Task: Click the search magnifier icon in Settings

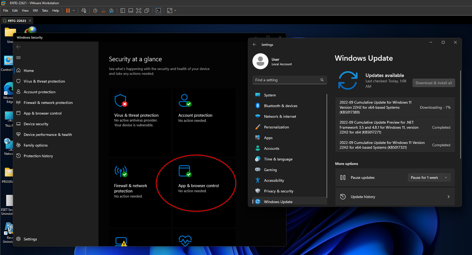Action: 322,80
